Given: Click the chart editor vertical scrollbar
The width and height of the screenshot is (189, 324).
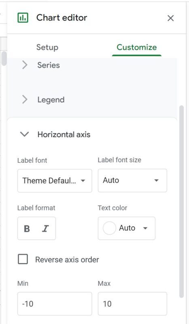Looking at the screenshot, I should click(x=181, y=202).
